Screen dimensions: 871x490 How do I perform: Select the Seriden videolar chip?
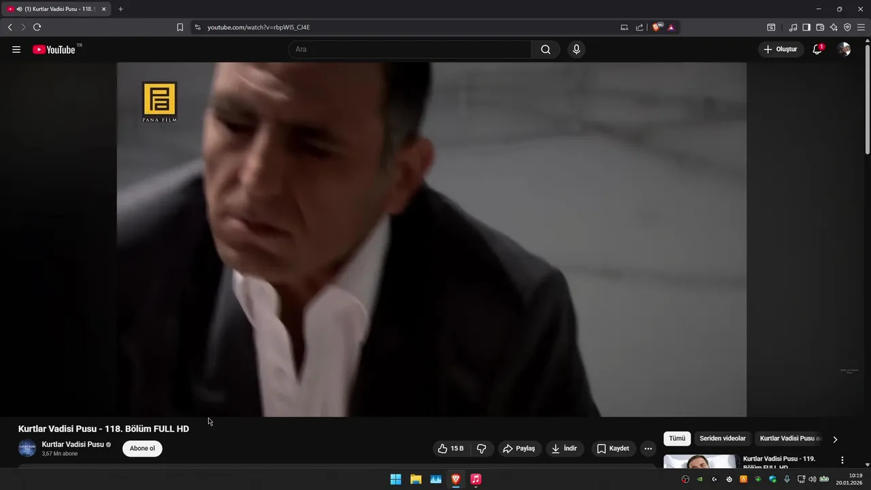click(x=723, y=439)
